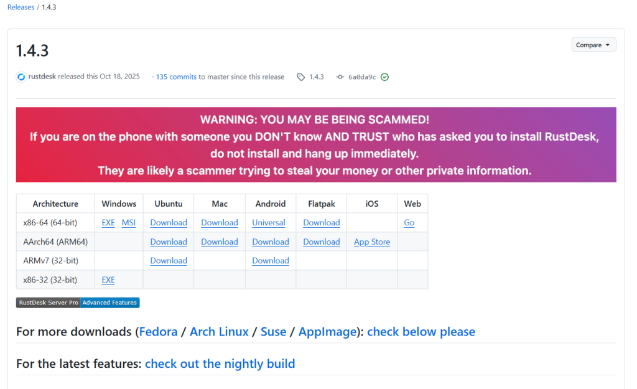Launch the Web client via Go

pos(409,223)
